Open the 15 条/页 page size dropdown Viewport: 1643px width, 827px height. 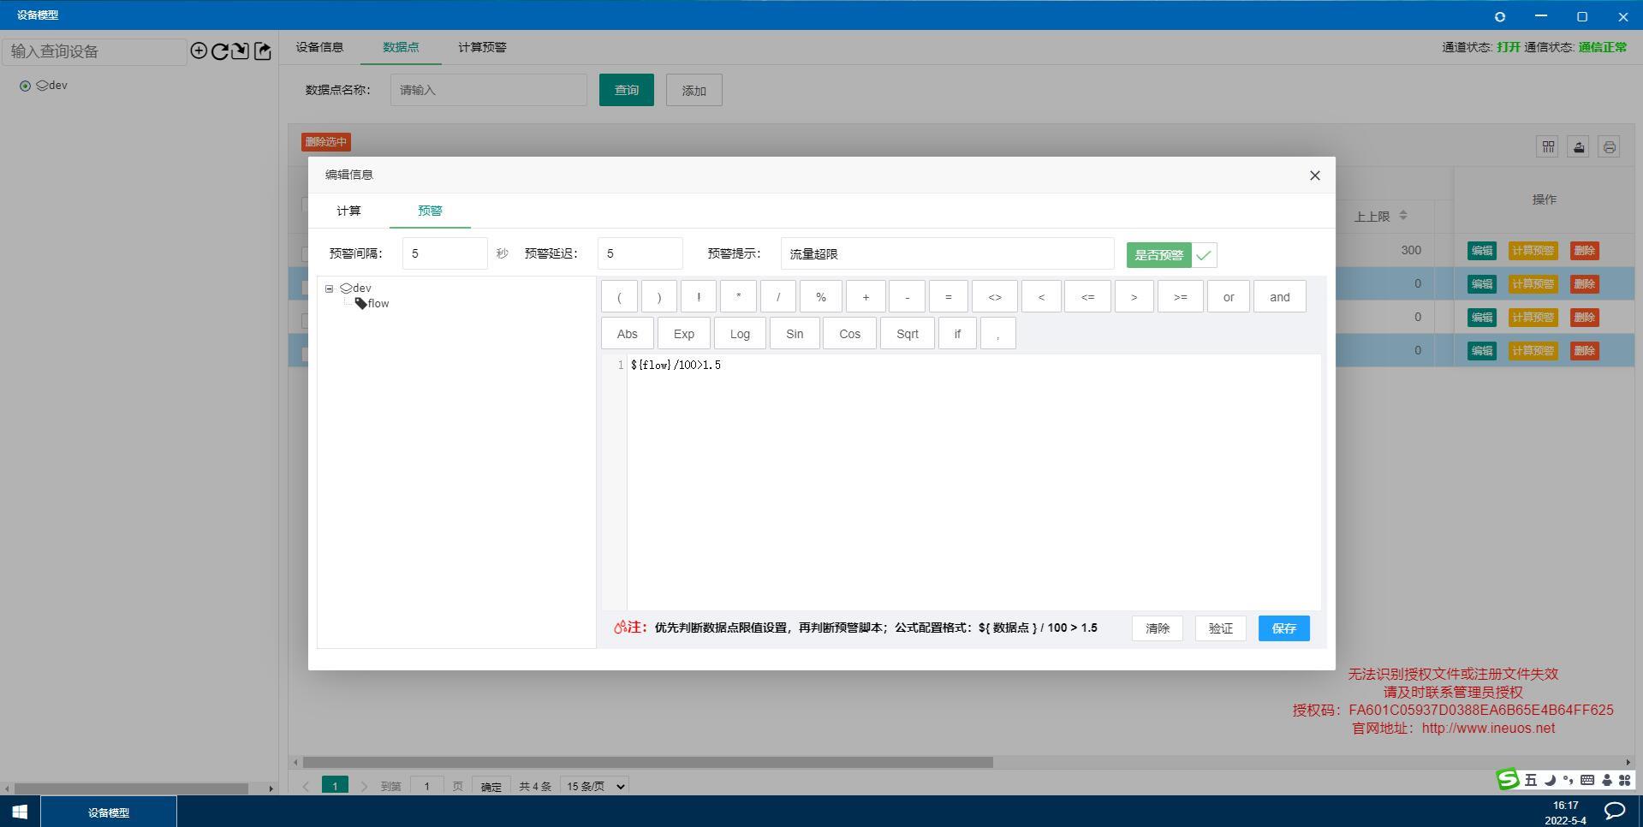click(596, 786)
